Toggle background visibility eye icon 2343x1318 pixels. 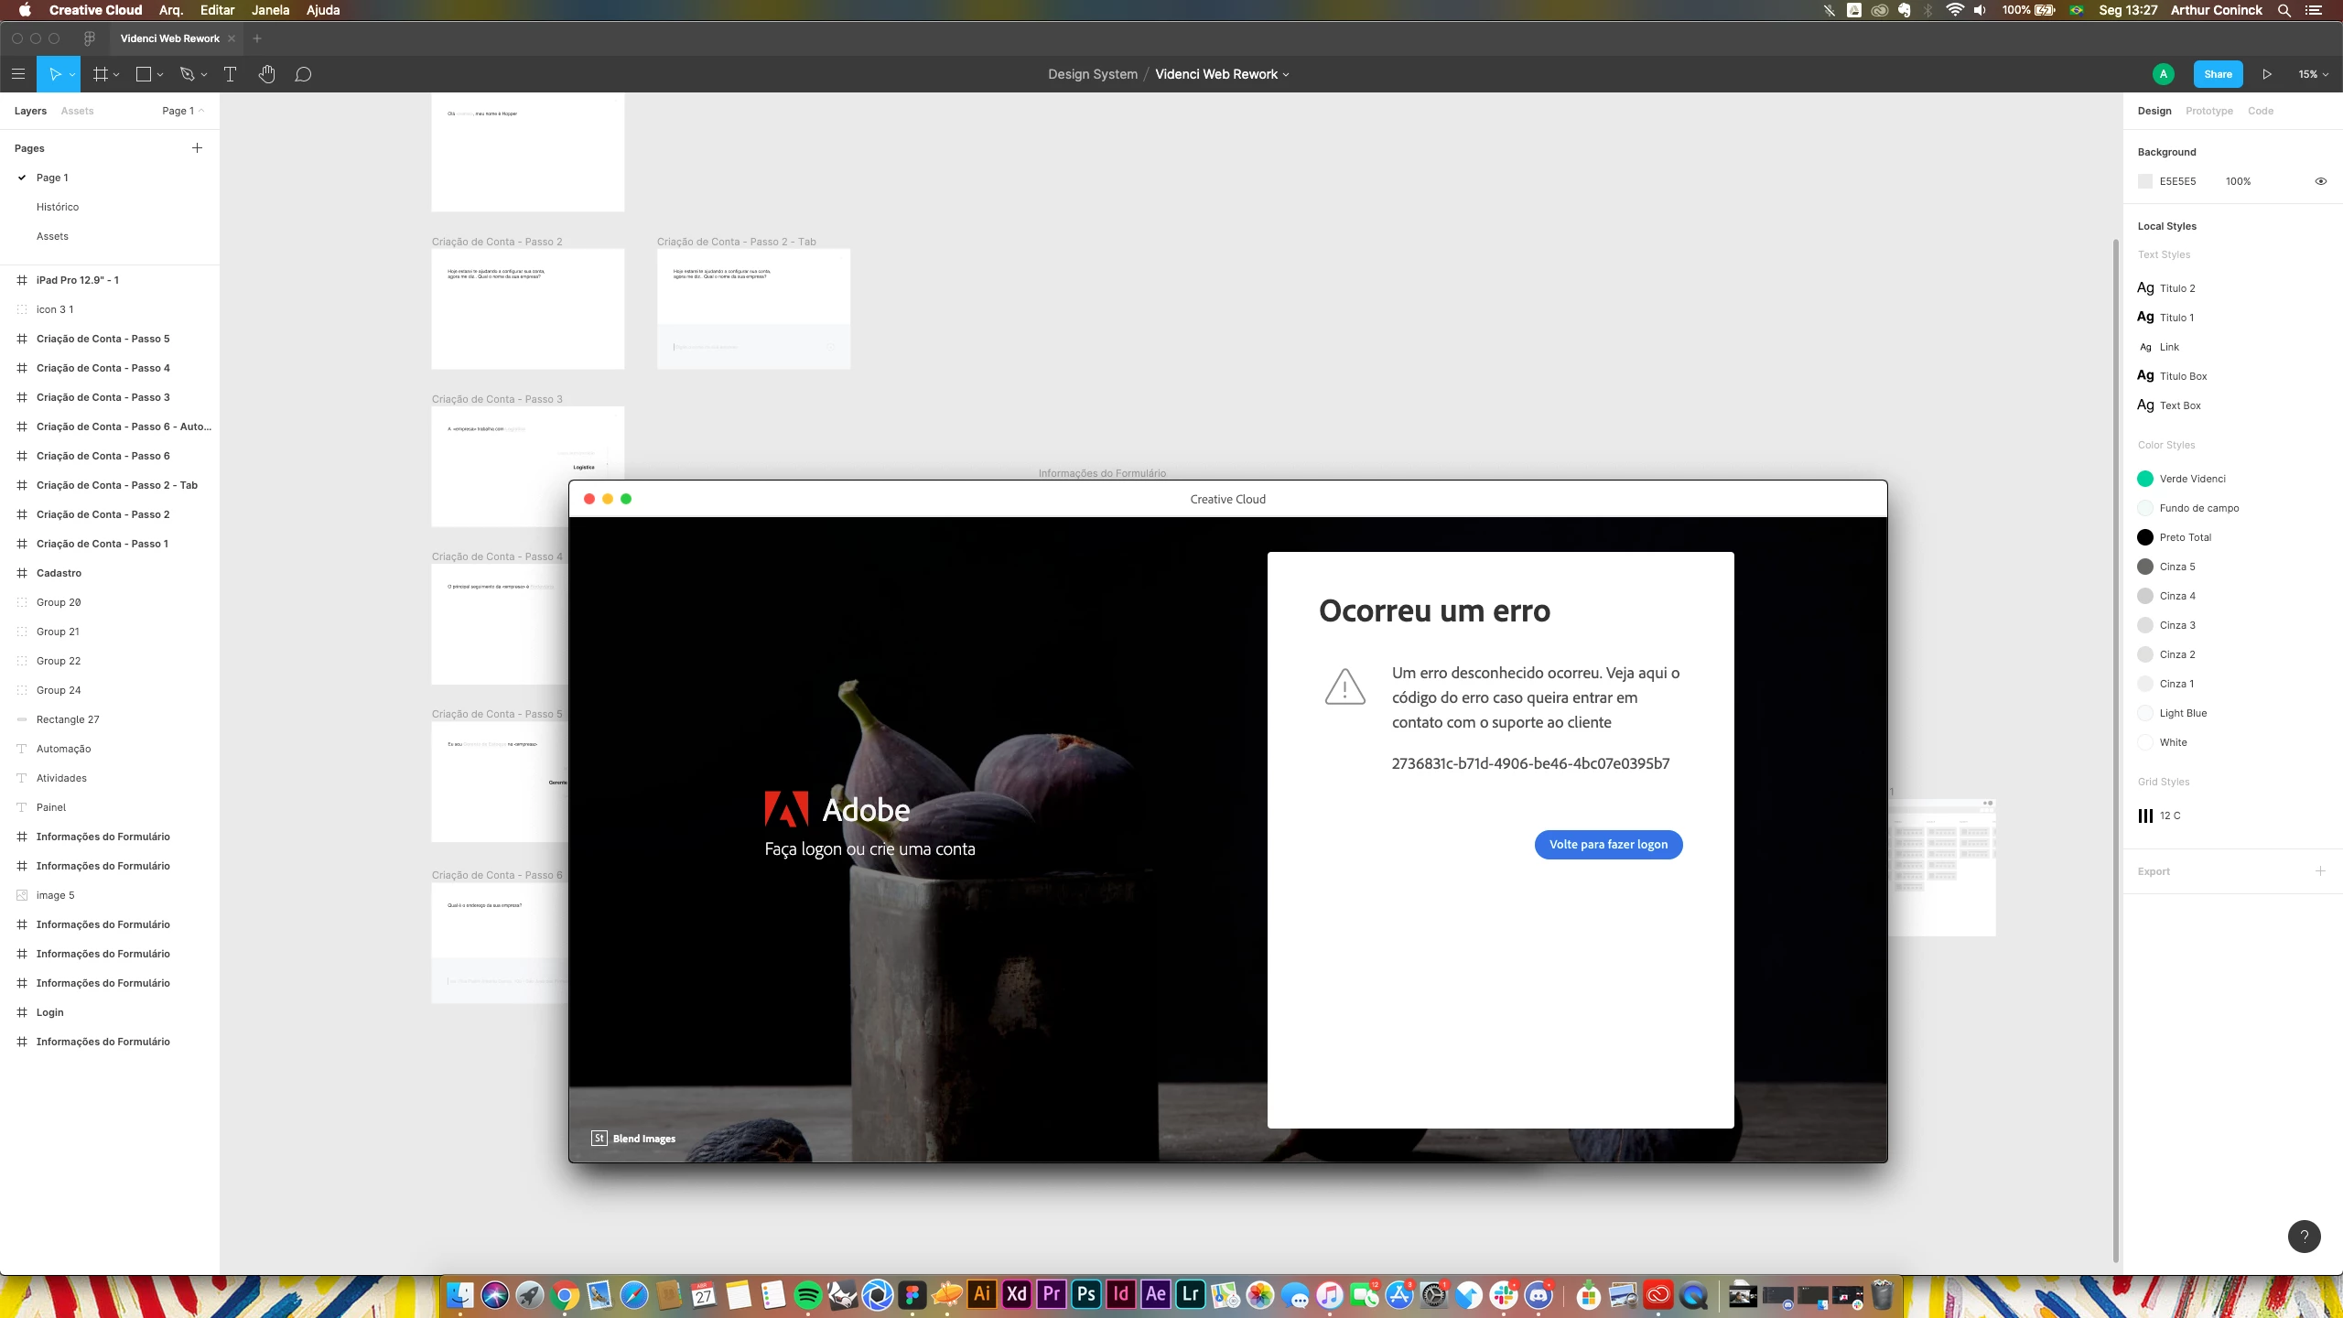2320,181
